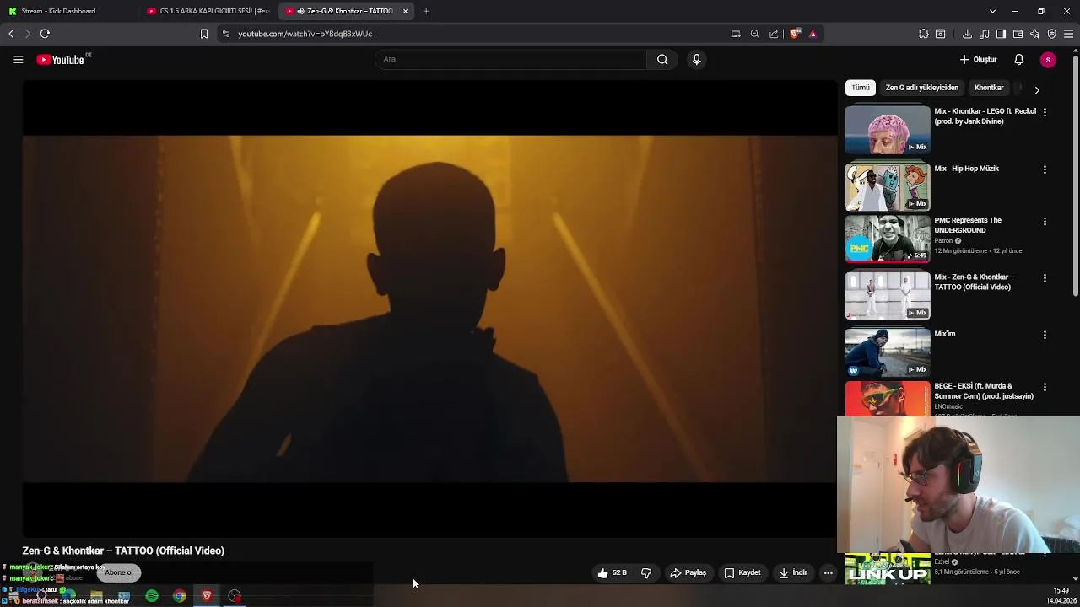Image resolution: width=1080 pixels, height=607 pixels.
Task: Click the page vertical scrollbar
Action: click(x=1076, y=175)
